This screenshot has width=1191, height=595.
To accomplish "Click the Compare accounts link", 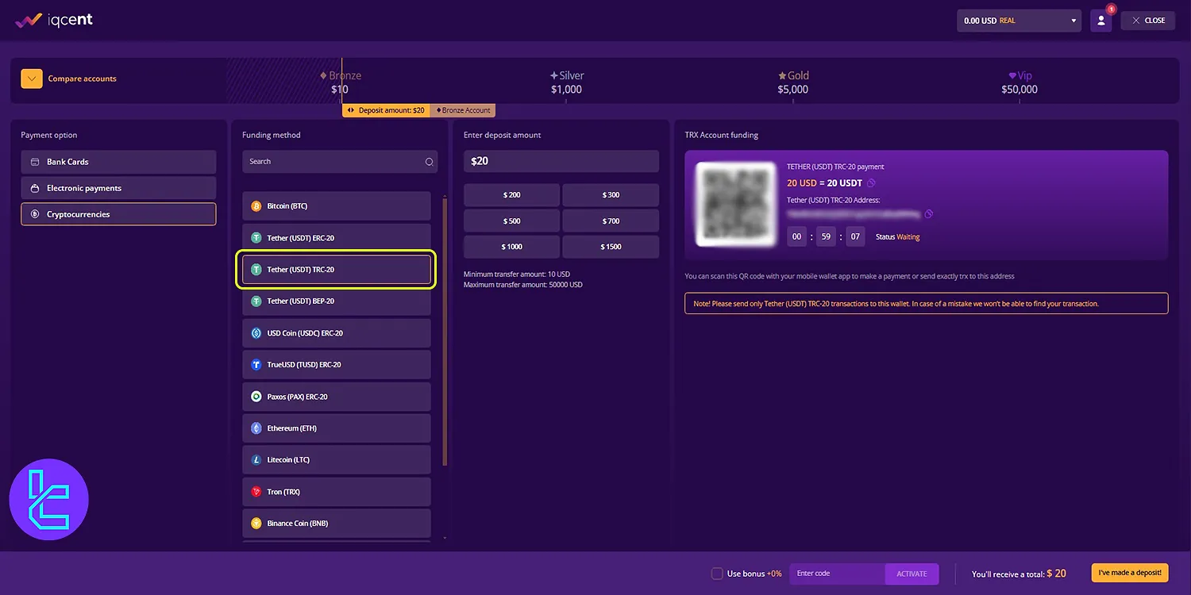I will point(82,79).
